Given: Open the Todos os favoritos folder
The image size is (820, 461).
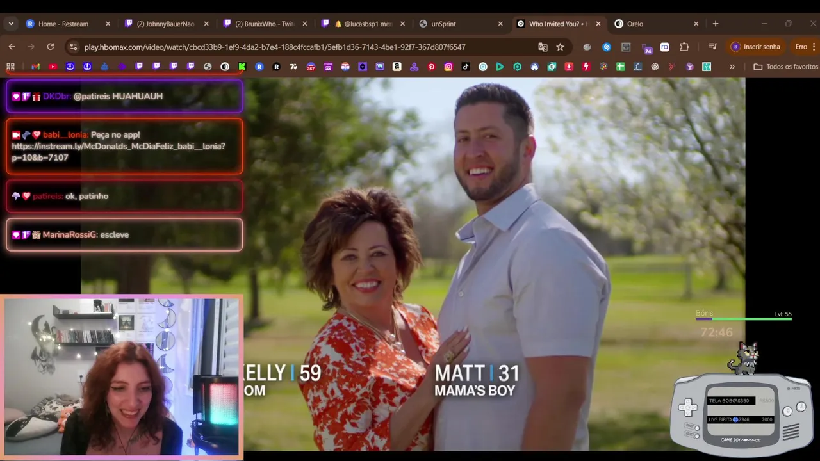Looking at the screenshot, I should [786, 67].
